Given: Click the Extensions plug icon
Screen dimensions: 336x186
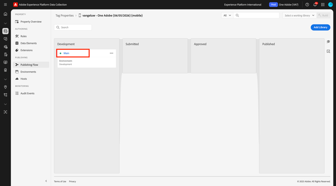Looking at the screenshot, I should [17, 50].
